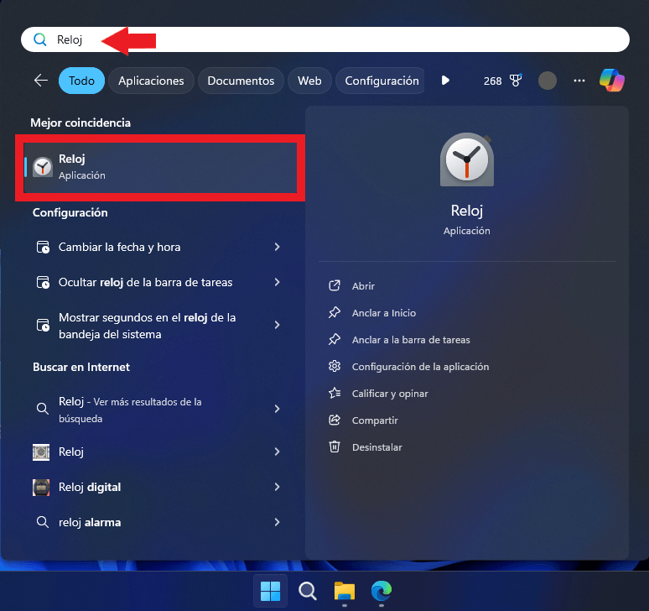649x611 pixels.
Task: Click the Buscar en Internet heading
Action: (x=81, y=368)
